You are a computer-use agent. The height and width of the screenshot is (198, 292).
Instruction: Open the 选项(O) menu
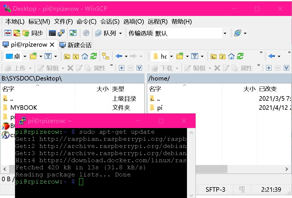coord(133,22)
